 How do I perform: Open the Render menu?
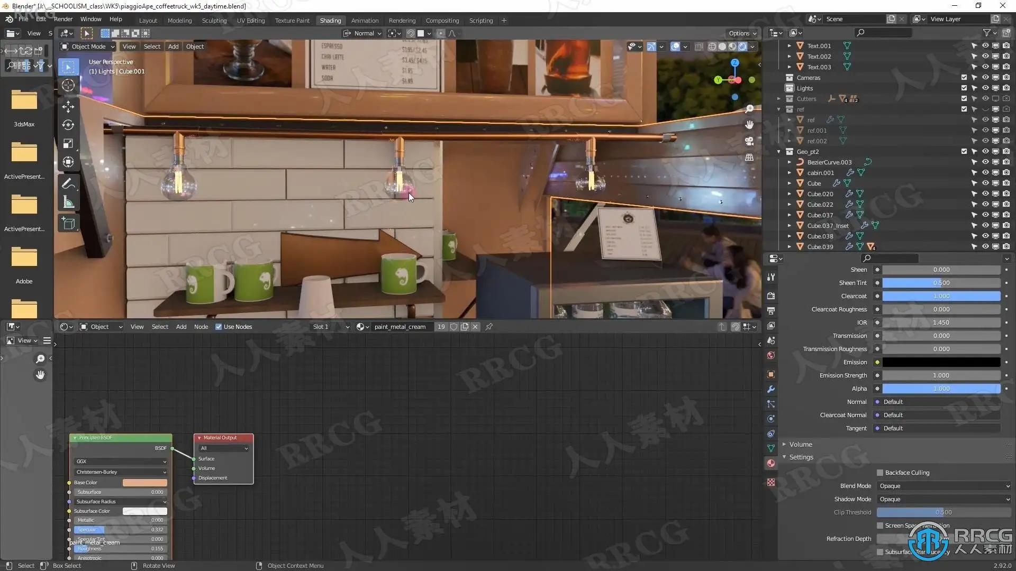[63, 19]
